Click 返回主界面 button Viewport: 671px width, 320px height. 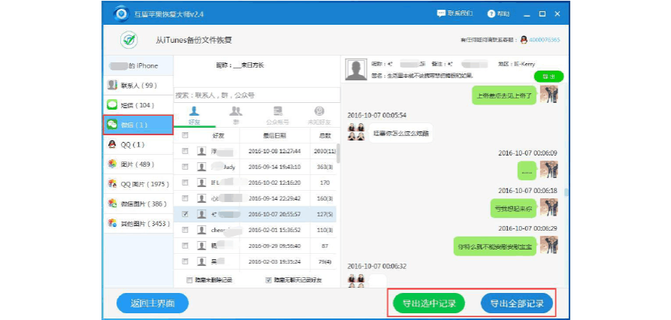(x=153, y=303)
